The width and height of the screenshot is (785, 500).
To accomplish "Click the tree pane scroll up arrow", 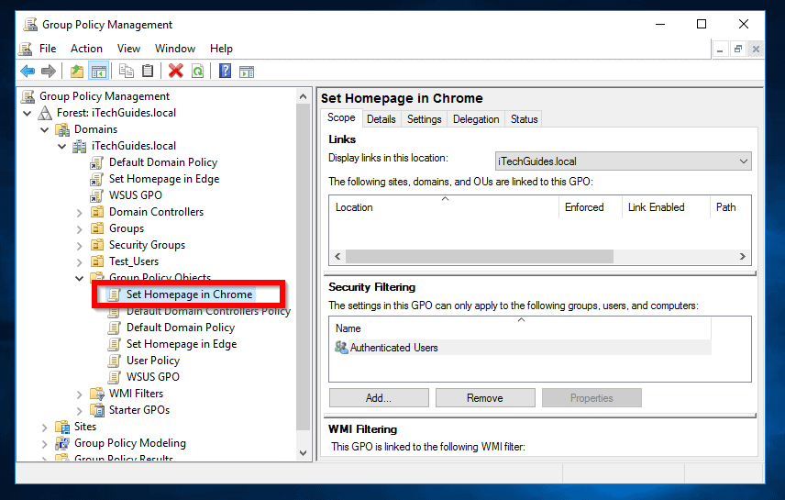I will pyautogui.click(x=303, y=96).
